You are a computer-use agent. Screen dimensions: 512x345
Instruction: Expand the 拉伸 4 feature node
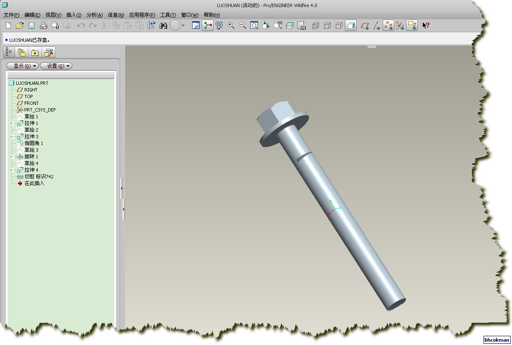coord(12,170)
